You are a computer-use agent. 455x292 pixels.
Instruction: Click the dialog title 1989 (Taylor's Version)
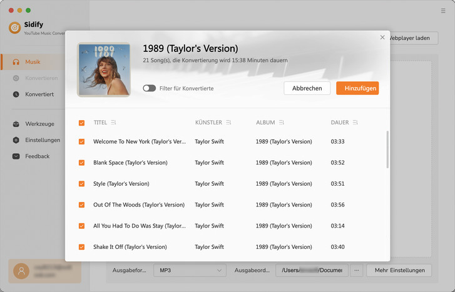[x=190, y=48]
